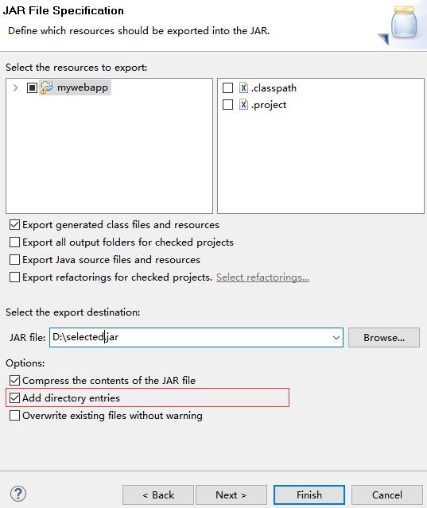
Task: Open help via question mark icon
Action: [18, 494]
